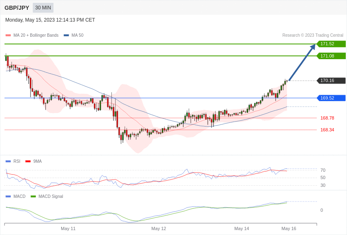347x235 pixels.
Task: Click the blue MA 50 legend swatch
Action: tap(66, 35)
